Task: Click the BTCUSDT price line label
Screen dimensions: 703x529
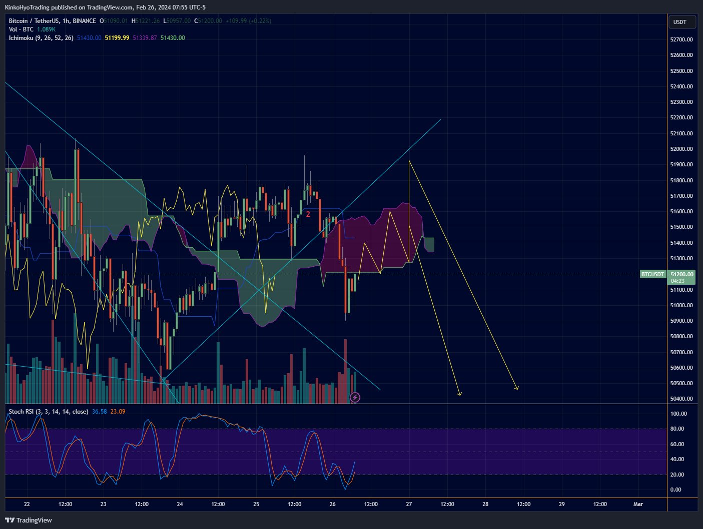Action: point(653,274)
